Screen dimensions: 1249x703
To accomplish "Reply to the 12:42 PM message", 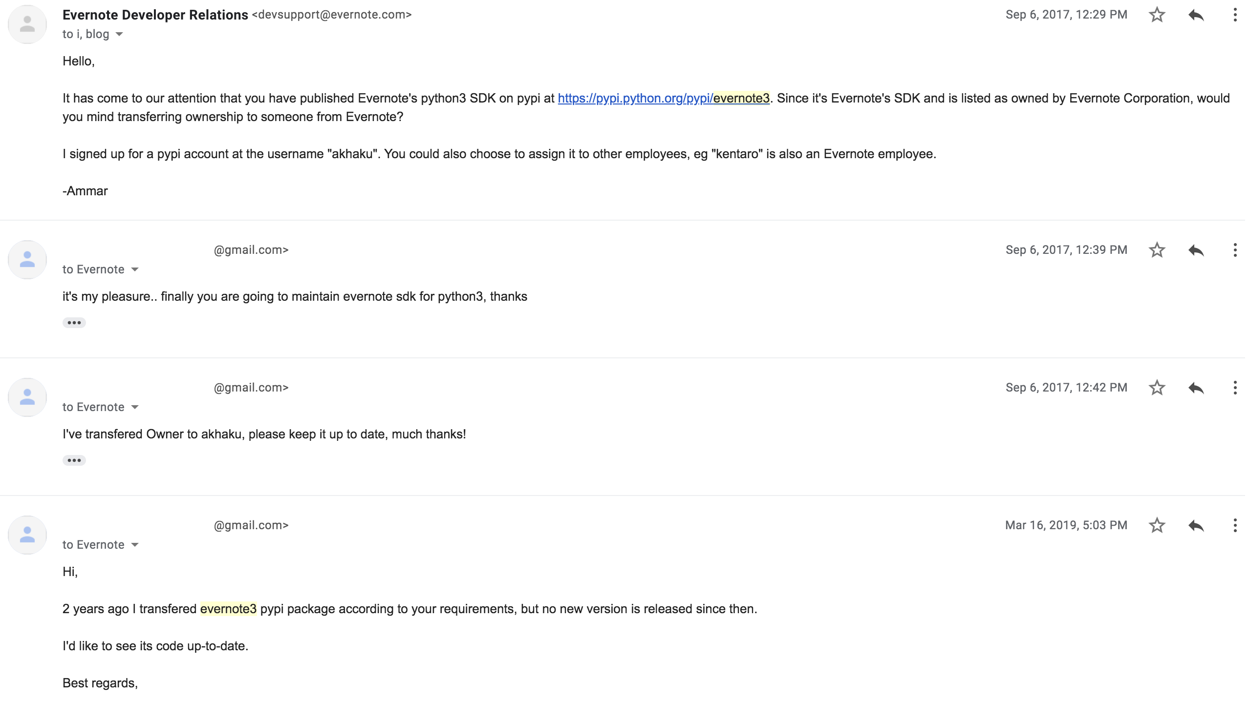I will tap(1196, 388).
